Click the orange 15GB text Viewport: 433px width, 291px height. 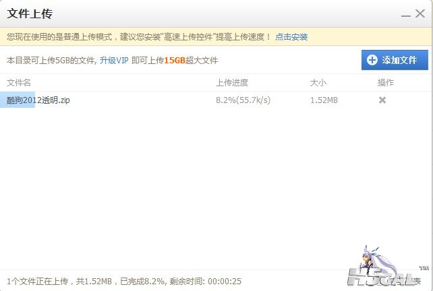coord(175,60)
